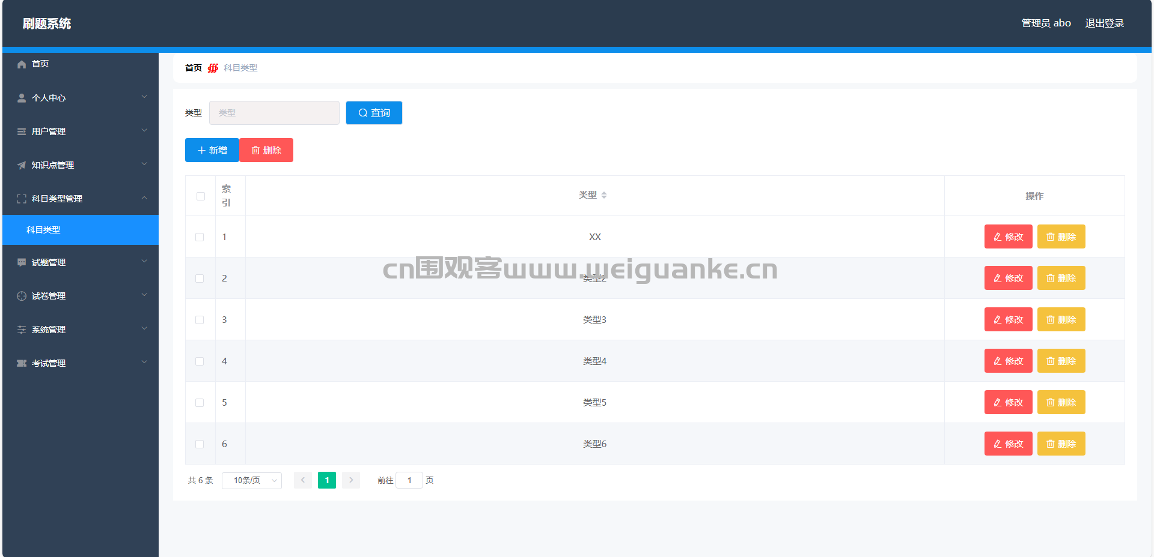Go to next page arrow in pagination
The height and width of the screenshot is (557, 1154).
click(351, 480)
